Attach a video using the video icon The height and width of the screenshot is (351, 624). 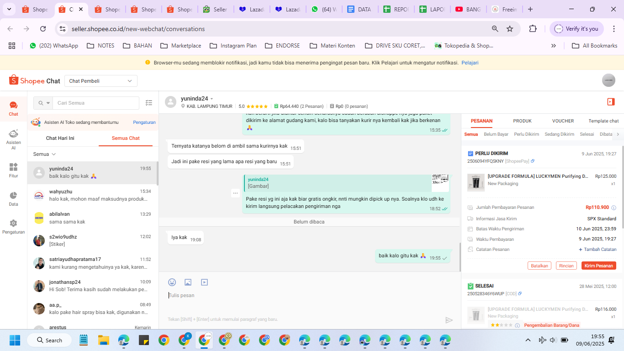[204, 282]
